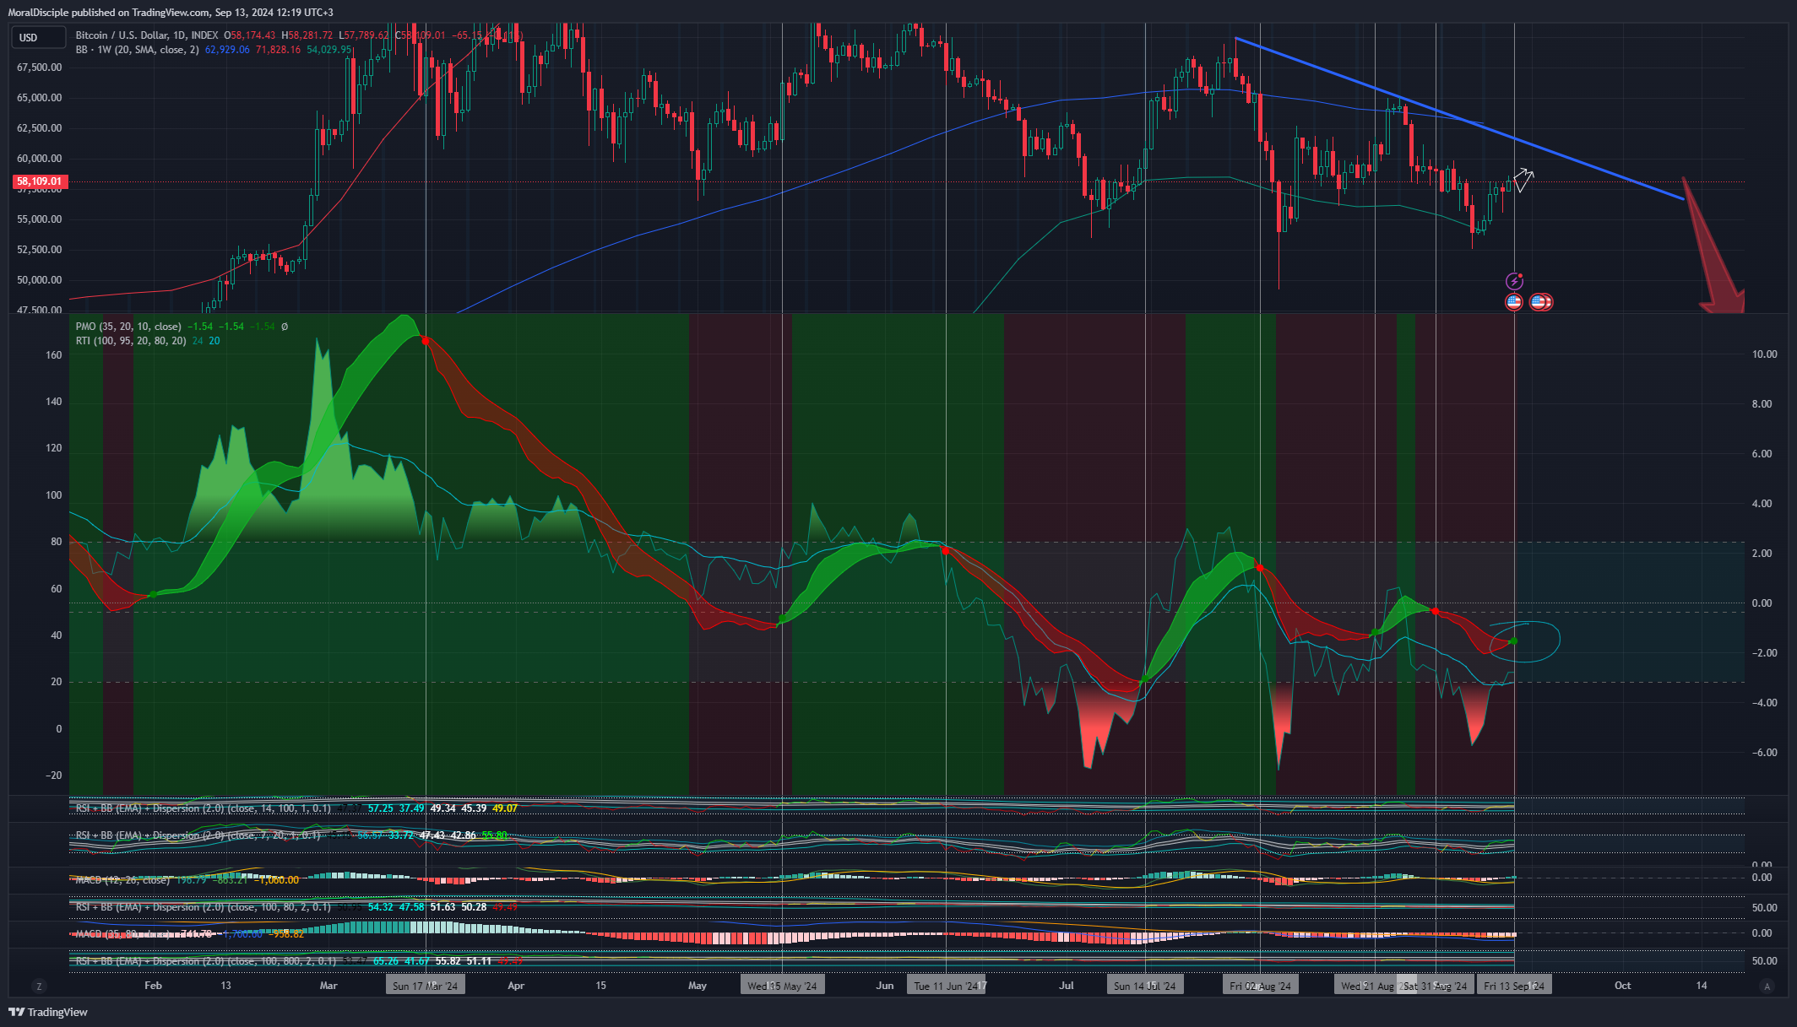The image size is (1797, 1027).
Task: Click the Fri 02 Aug '24 date marker
Action: 1260,986
